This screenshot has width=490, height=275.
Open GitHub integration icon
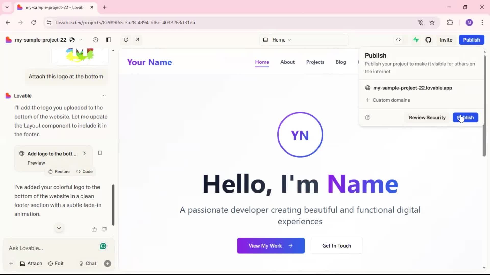coord(428,40)
